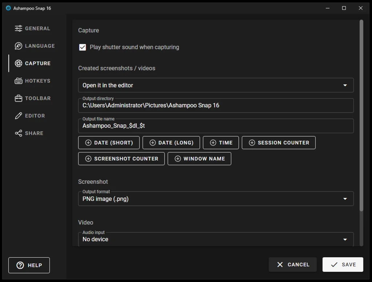Expand the 'Open it in the editor' dropdown
Screen dimensions: 372x282
click(345, 85)
